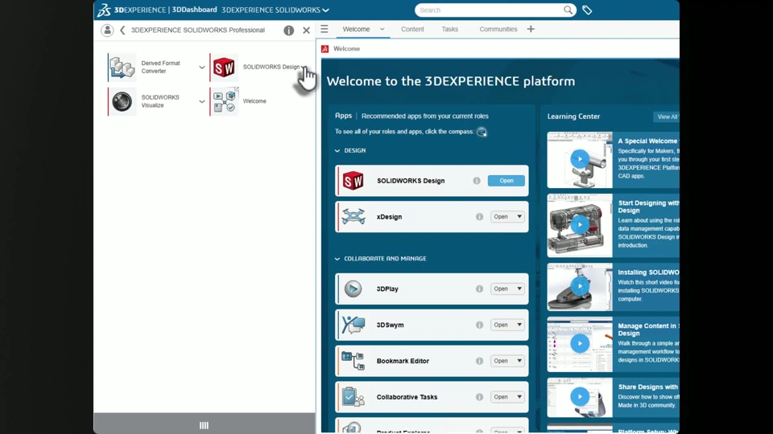Viewport: 773px width, 434px height.
Task: Show info for Collaborative Tasks app
Action: pos(479,396)
